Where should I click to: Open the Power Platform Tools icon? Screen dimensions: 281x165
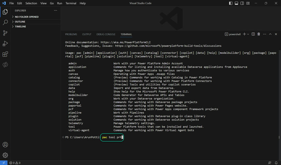[5, 65]
